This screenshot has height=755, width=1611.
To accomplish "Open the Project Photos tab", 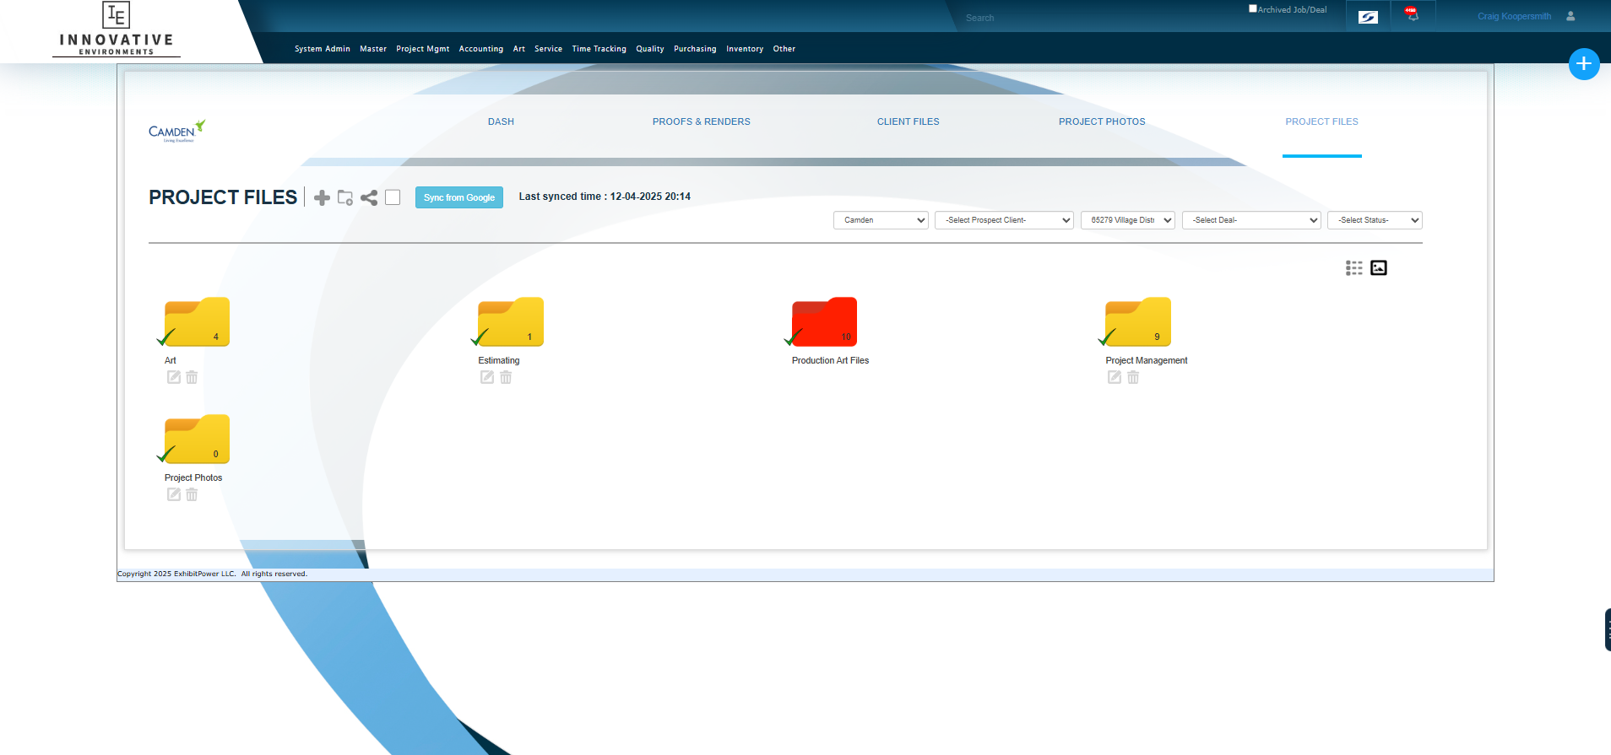I will tap(1102, 121).
